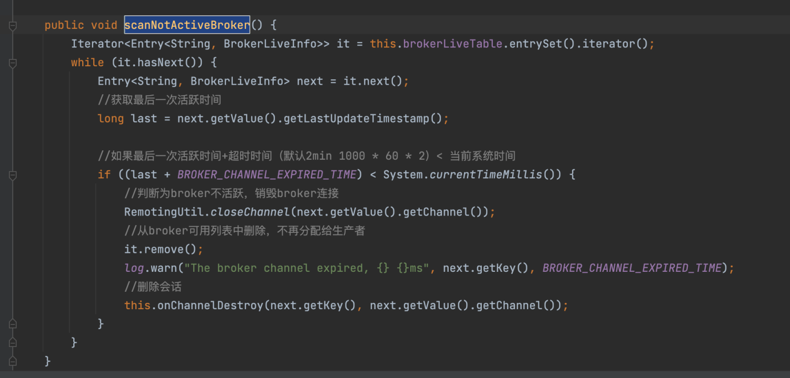Click BROKER_CHANNEL_EXPIRED_TIME in the if condition

coord(266,175)
